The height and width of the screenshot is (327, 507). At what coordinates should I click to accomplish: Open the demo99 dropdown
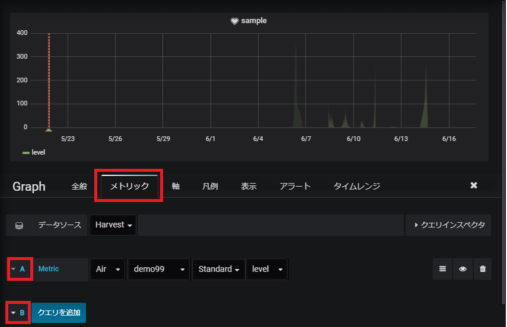coord(158,269)
